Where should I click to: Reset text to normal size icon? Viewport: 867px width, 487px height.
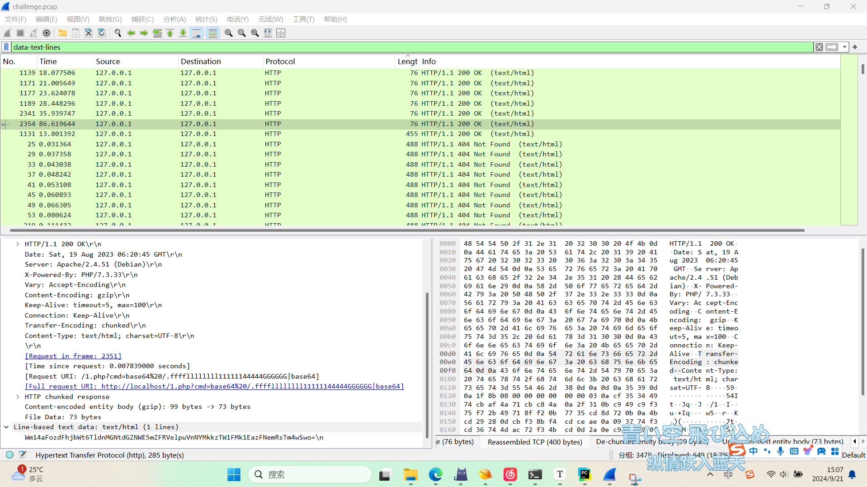pos(255,33)
